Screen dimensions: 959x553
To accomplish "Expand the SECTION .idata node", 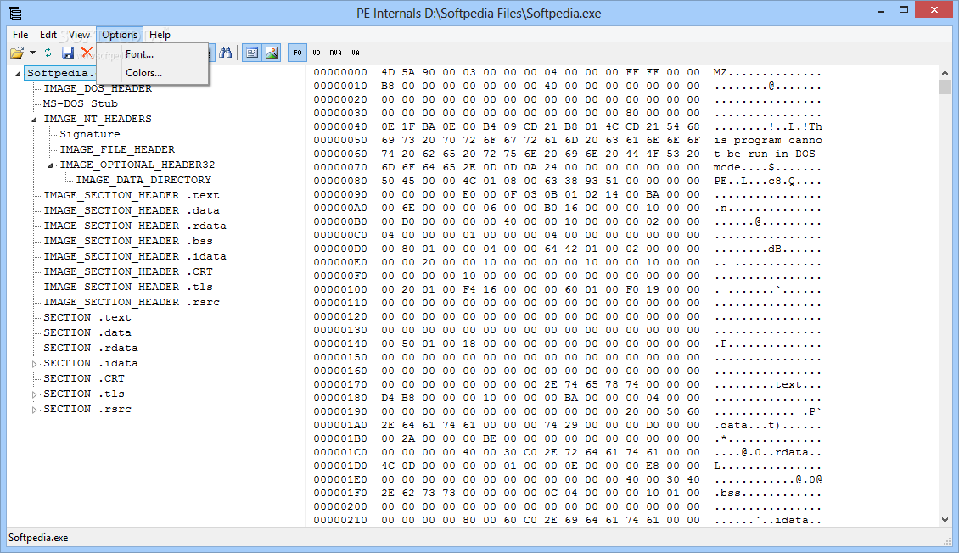I will [35, 364].
